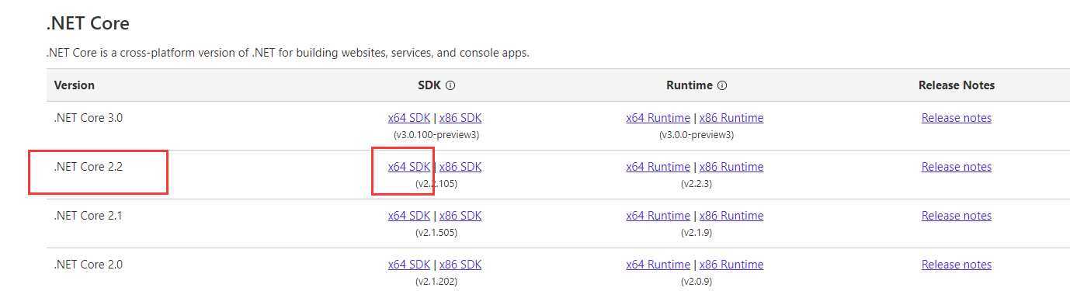Image resolution: width=1070 pixels, height=291 pixels.
Task: Download x86 SDK for .NET Core 3.0
Action: (x=460, y=118)
